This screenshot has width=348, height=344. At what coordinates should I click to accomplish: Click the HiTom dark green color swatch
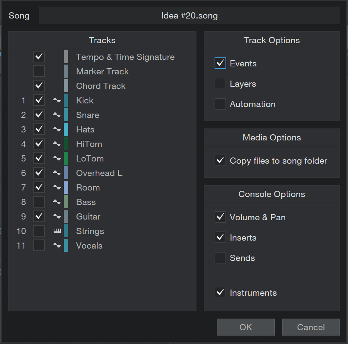tap(66, 144)
